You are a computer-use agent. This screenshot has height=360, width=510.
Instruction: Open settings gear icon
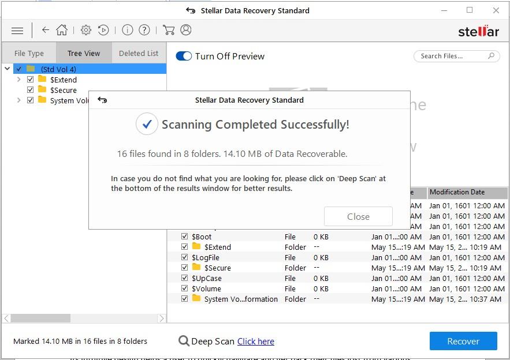click(86, 30)
